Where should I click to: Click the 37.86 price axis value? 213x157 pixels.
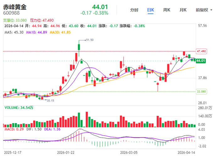(x=202, y=78)
